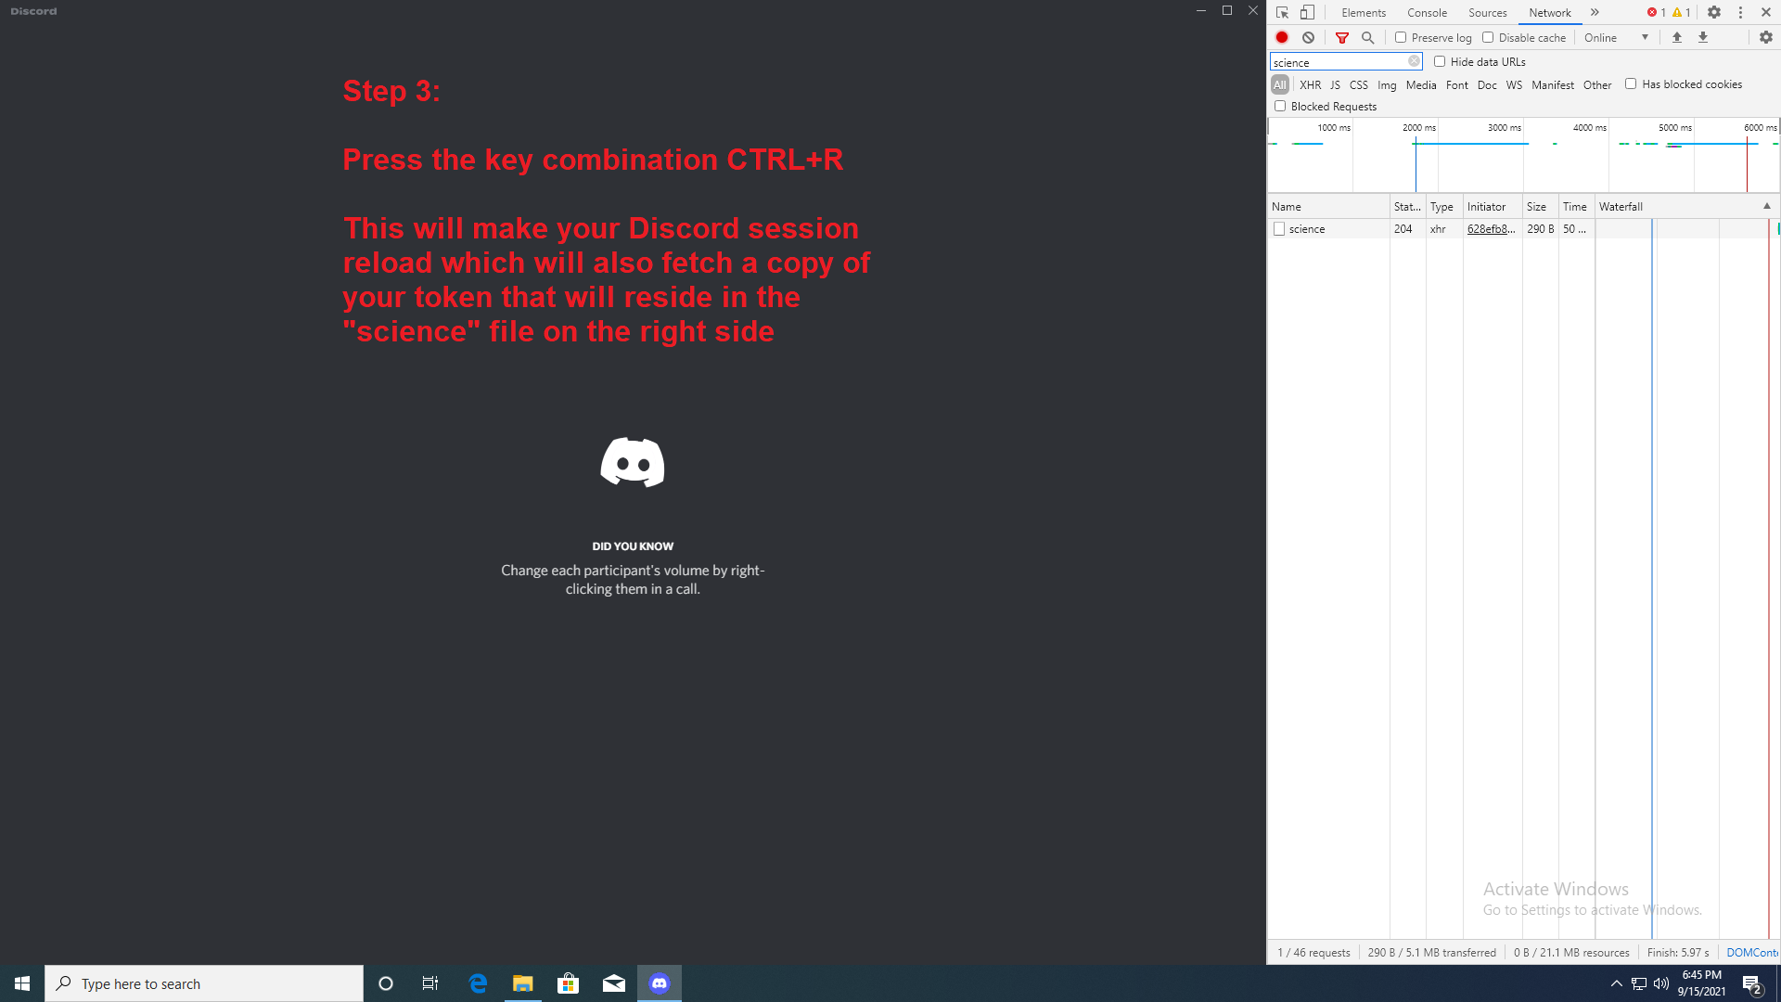The height and width of the screenshot is (1002, 1781).
Task: Clear the science filter input field
Action: 1415,61
